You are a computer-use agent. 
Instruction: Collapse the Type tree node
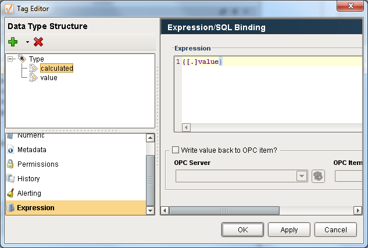tap(11, 59)
